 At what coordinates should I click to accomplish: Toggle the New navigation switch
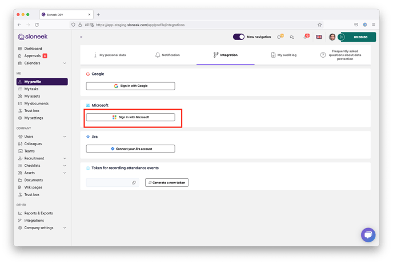238,37
